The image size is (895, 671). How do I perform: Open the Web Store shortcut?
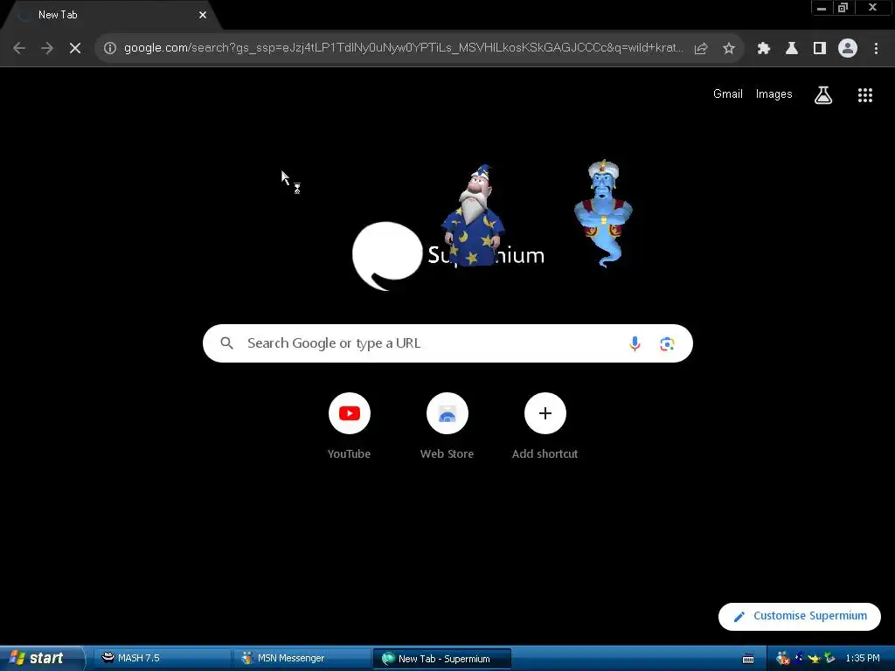click(447, 426)
